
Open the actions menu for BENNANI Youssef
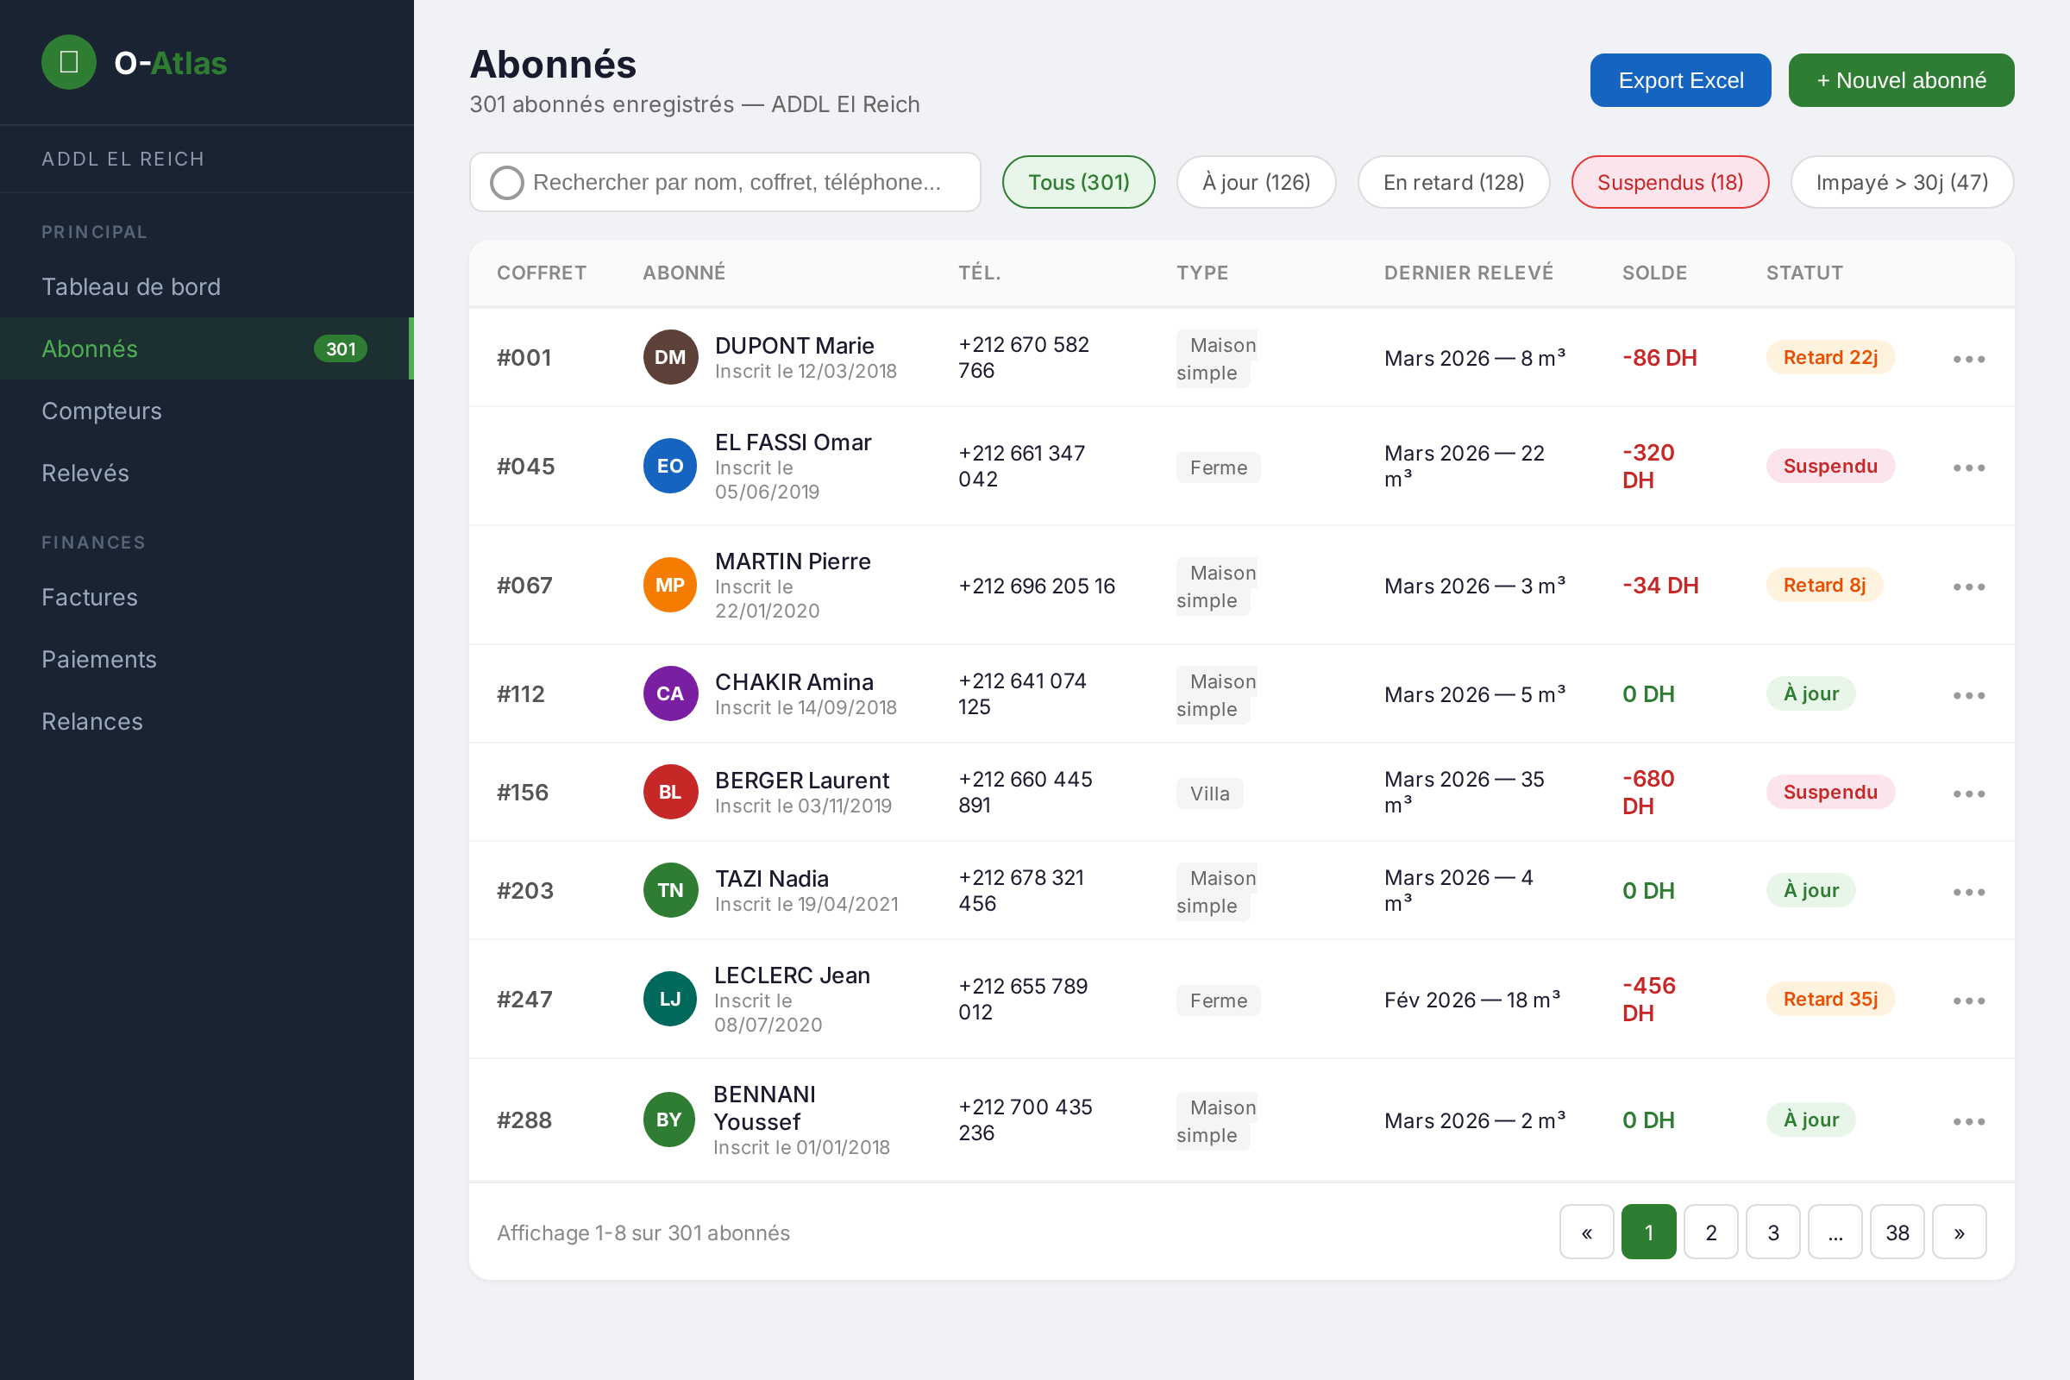coord(1969,1120)
